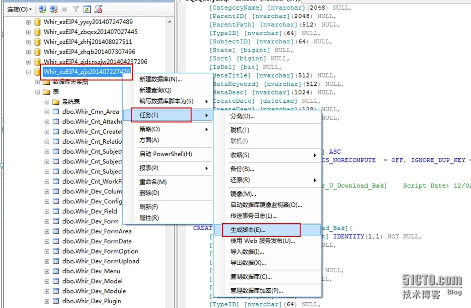Image resolution: width=471 pixels, height=308 pixels.
Task: Click table icon of dbo.Whir_Dev_Field
Action: click(55, 212)
